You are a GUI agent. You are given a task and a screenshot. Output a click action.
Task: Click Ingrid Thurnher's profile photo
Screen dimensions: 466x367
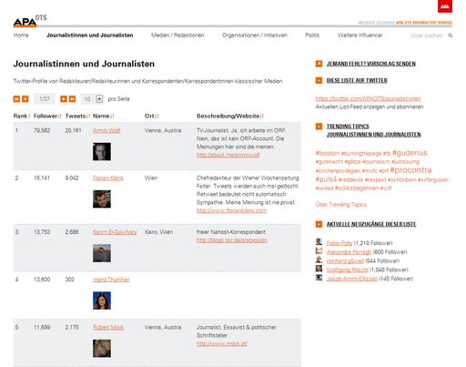tap(102, 301)
